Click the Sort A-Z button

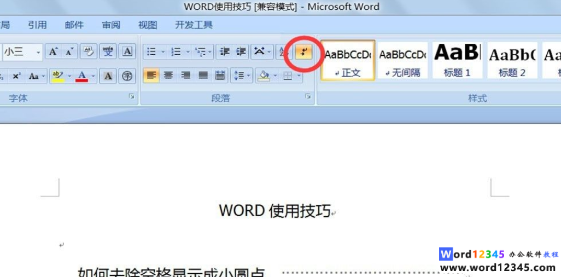coord(282,52)
